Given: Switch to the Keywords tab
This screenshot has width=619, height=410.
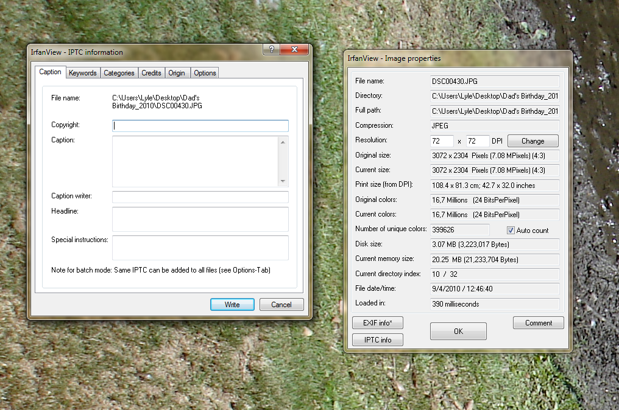Looking at the screenshot, I should pyautogui.click(x=82, y=73).
